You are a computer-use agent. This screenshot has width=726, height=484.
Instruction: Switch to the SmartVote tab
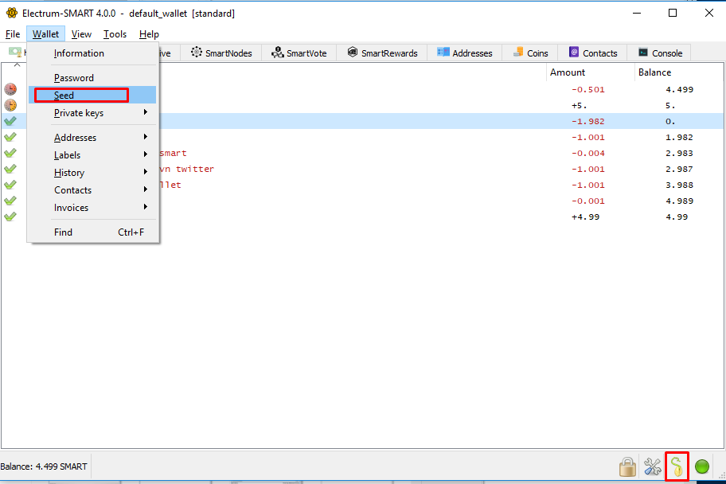[x=299, y=53]
